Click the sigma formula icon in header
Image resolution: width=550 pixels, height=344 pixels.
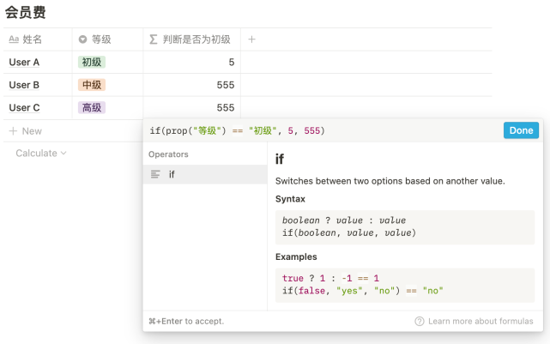[154, 39]
